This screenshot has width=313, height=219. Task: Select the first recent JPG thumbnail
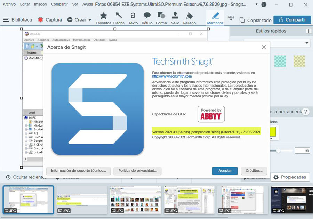pos(29,200)
